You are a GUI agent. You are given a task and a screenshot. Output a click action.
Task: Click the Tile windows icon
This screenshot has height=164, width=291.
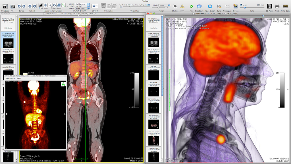tap(13, 6)
